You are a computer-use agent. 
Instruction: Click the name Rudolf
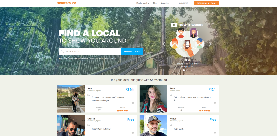(173, 118)
